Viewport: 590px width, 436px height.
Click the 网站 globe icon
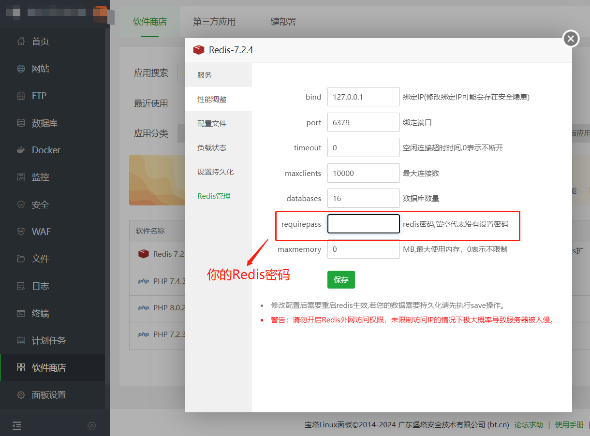21,69
